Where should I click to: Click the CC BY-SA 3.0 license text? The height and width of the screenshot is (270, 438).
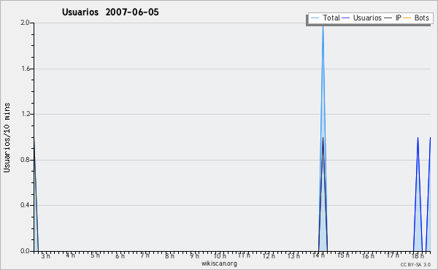pyautogui.click(x=415, y=264)
